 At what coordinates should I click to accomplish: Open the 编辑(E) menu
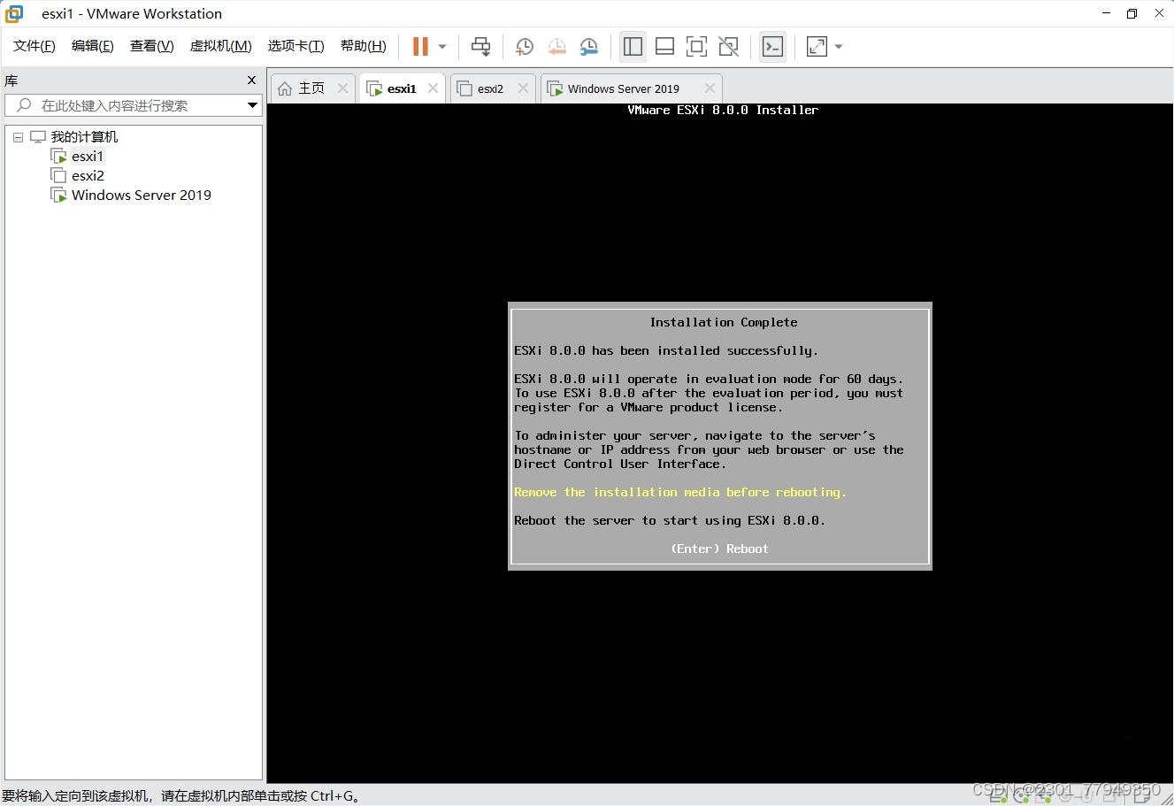pyautogui.click(x=93, y=46)
